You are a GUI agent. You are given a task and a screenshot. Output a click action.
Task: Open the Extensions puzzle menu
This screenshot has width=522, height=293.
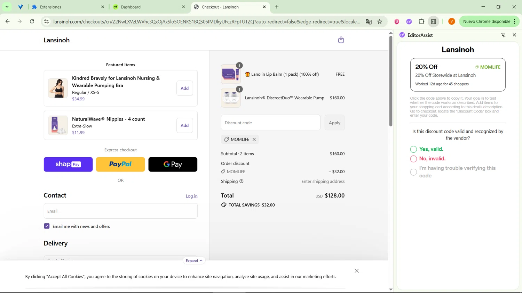tap(421, 22)
